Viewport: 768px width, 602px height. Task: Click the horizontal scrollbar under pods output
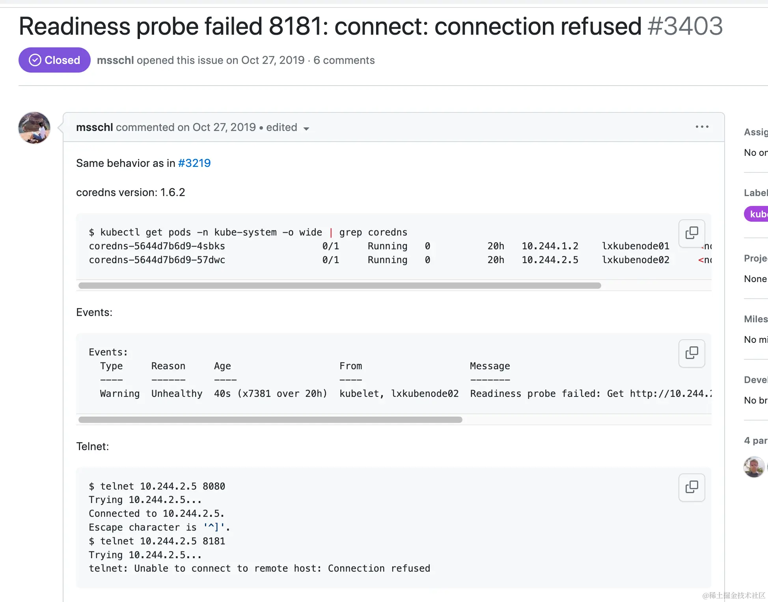tap(339, 286)
